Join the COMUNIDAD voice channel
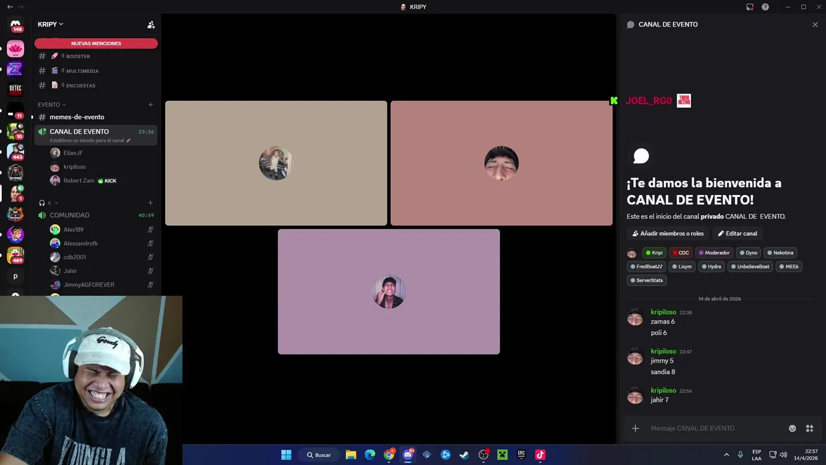Viewport: 826px width, 465px height. point(96,215)
